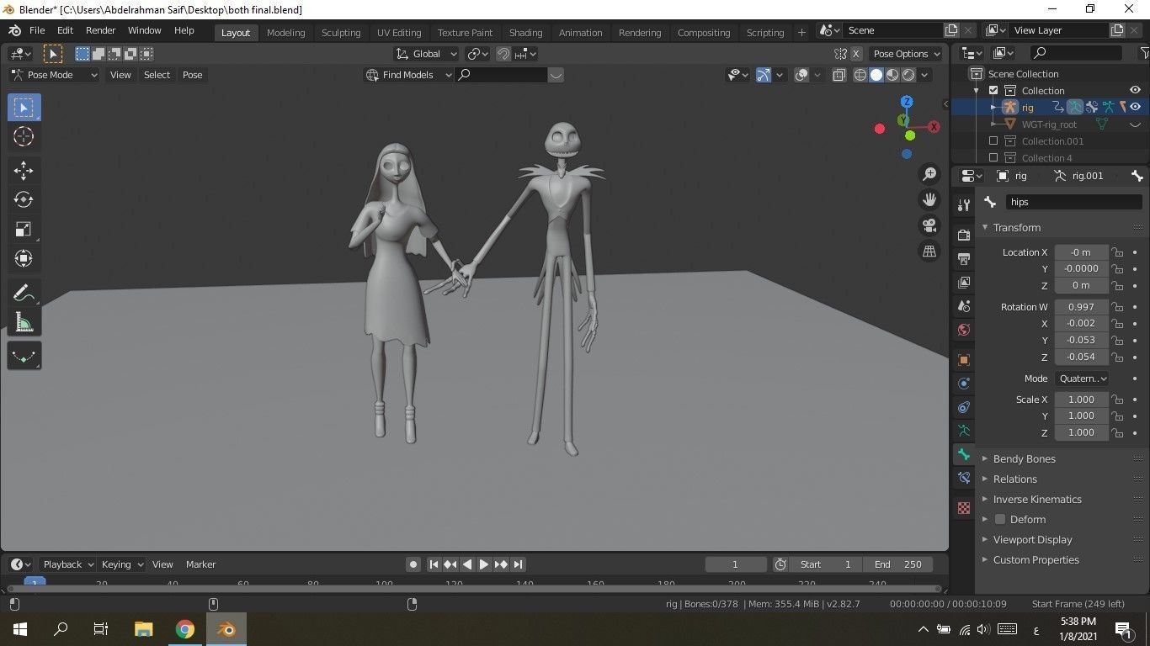Open the Object properties tab
Screen dimensions: 1150x646
(964, 360)
